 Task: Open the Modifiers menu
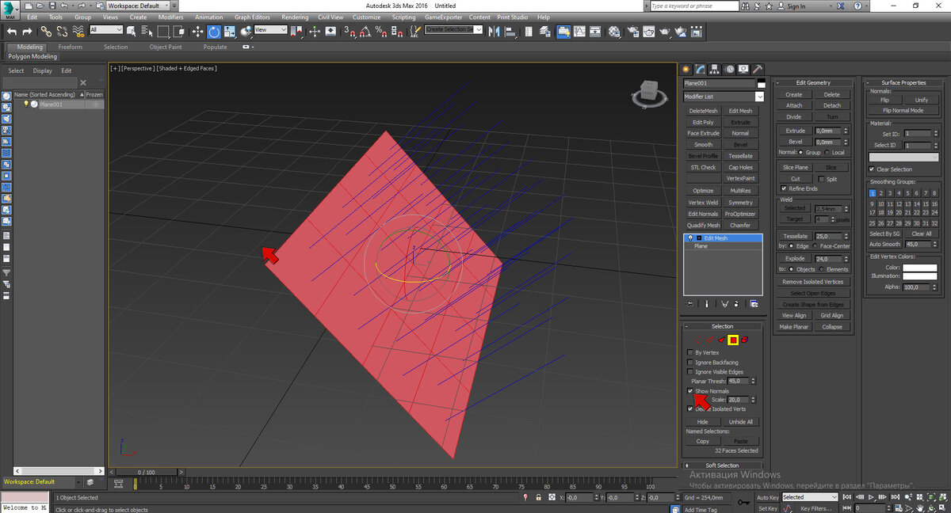[170, 17]
